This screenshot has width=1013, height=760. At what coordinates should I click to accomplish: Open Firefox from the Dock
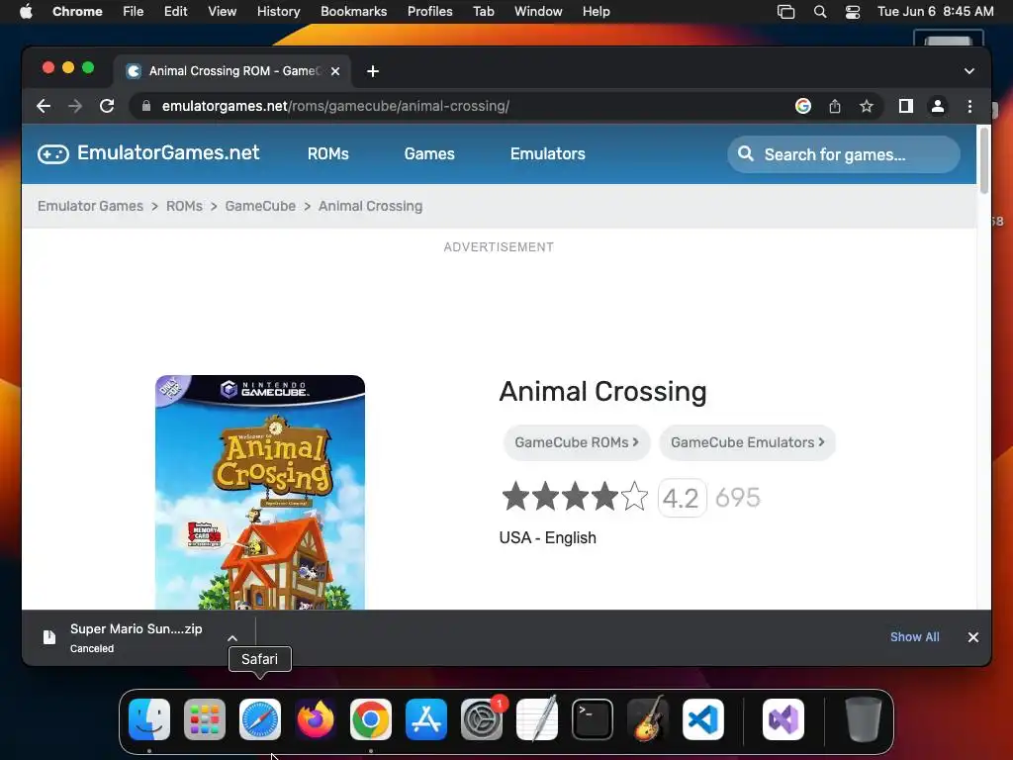[316, 719]
